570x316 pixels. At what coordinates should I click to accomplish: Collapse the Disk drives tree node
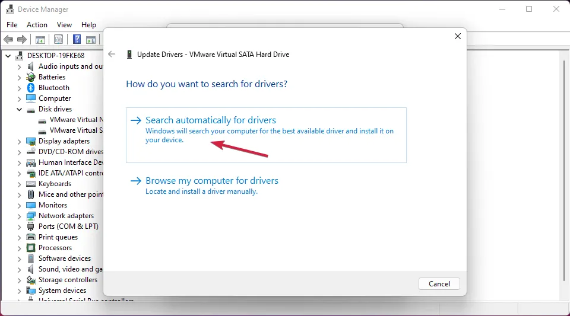tap(19, 109)
